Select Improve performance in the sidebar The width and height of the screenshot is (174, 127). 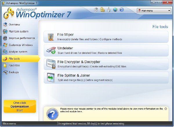coord(20,38)
